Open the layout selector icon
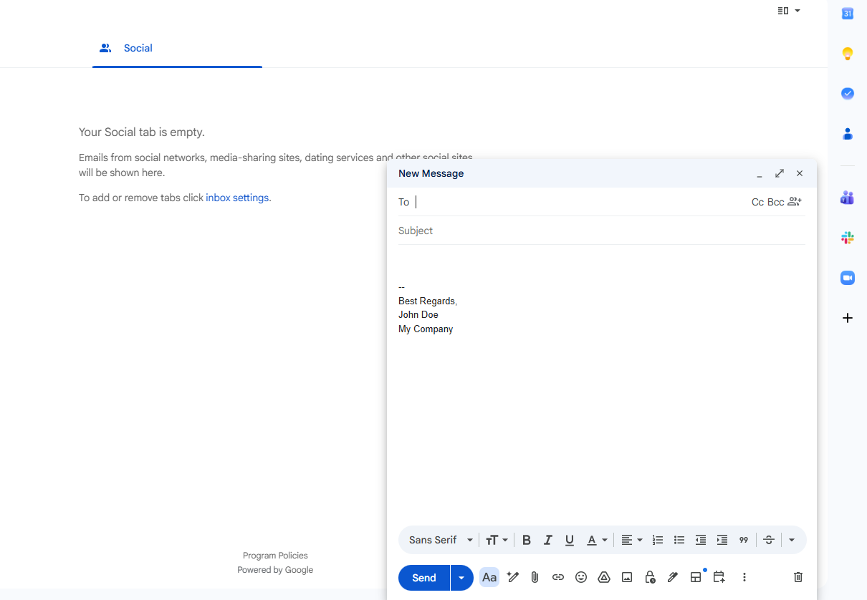The width and height of the screenshot is (867, 600). coord(696,577)
